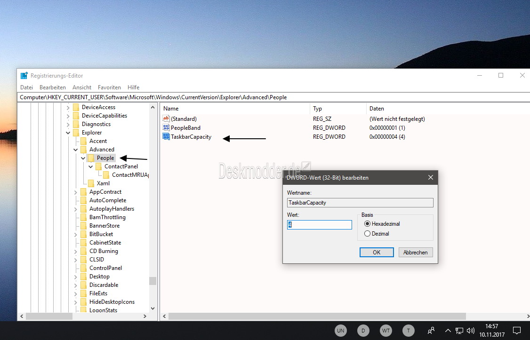Click the Desktop folder icon in tree
This screenshot has width=530, height=340.
tap(83, 276)
